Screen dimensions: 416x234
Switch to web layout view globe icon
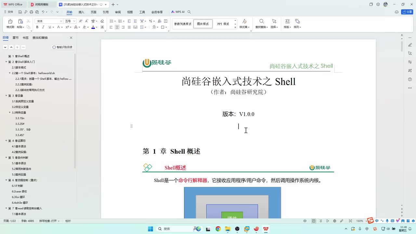[334, 221]
